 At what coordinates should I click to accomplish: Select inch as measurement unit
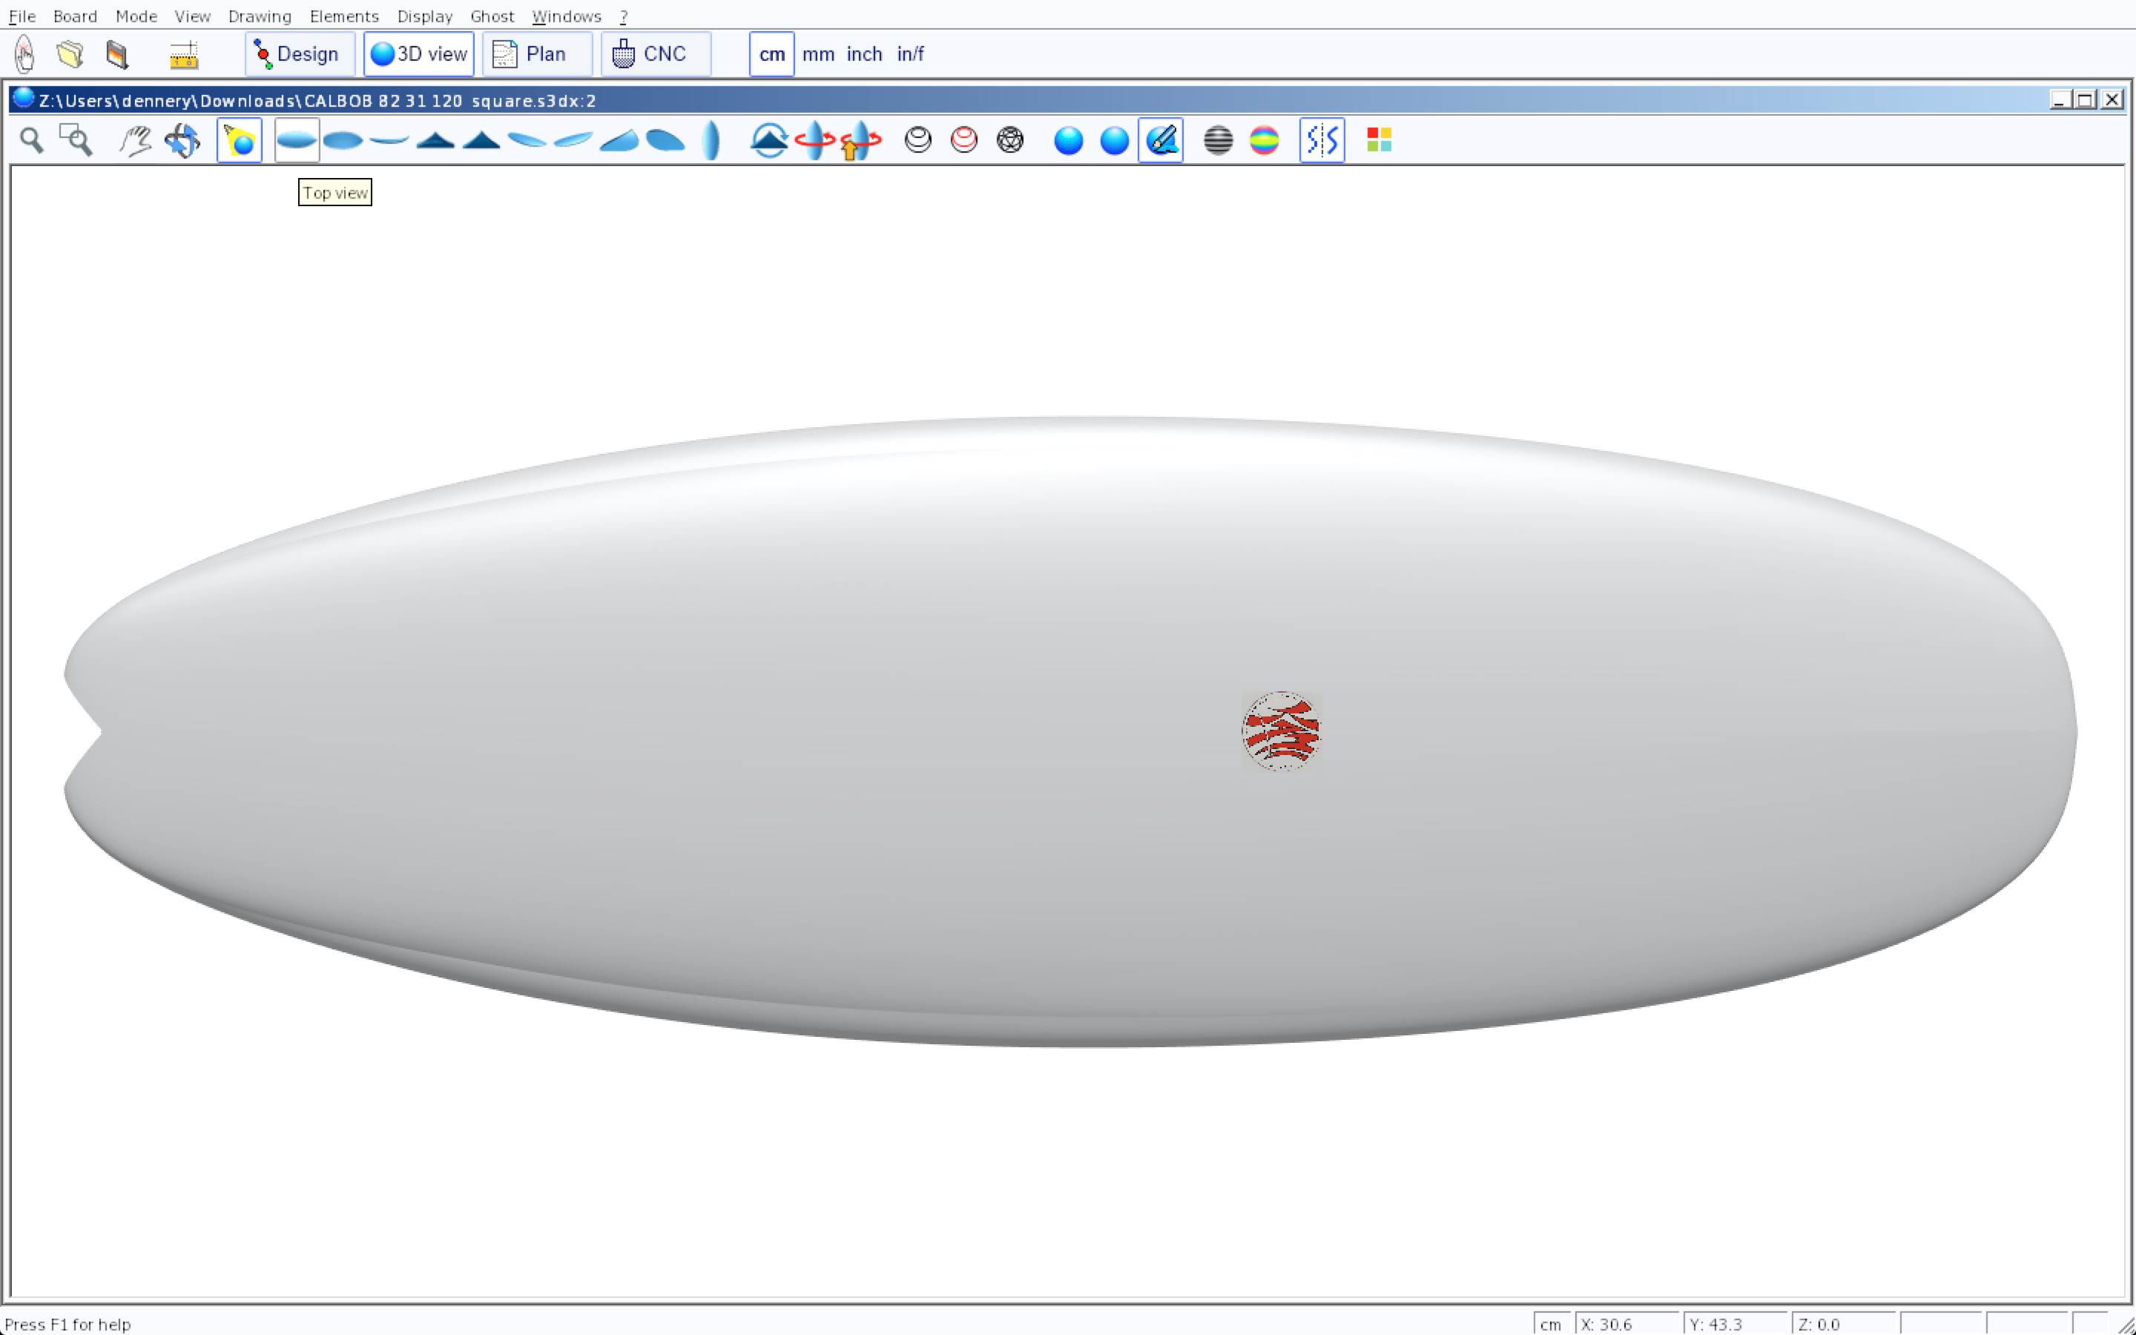[864, 54]
